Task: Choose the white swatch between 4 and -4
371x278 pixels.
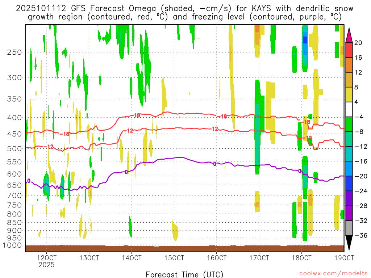Action: tap(349, 109)
